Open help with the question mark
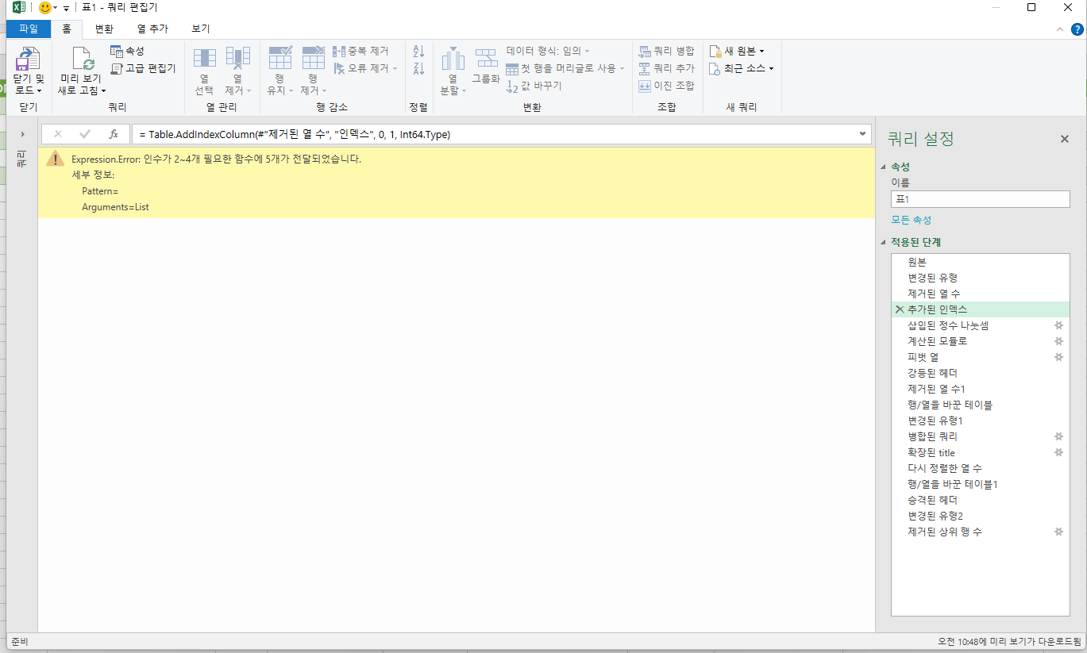Screen dimensions: 1087x653 (1077, 29)
